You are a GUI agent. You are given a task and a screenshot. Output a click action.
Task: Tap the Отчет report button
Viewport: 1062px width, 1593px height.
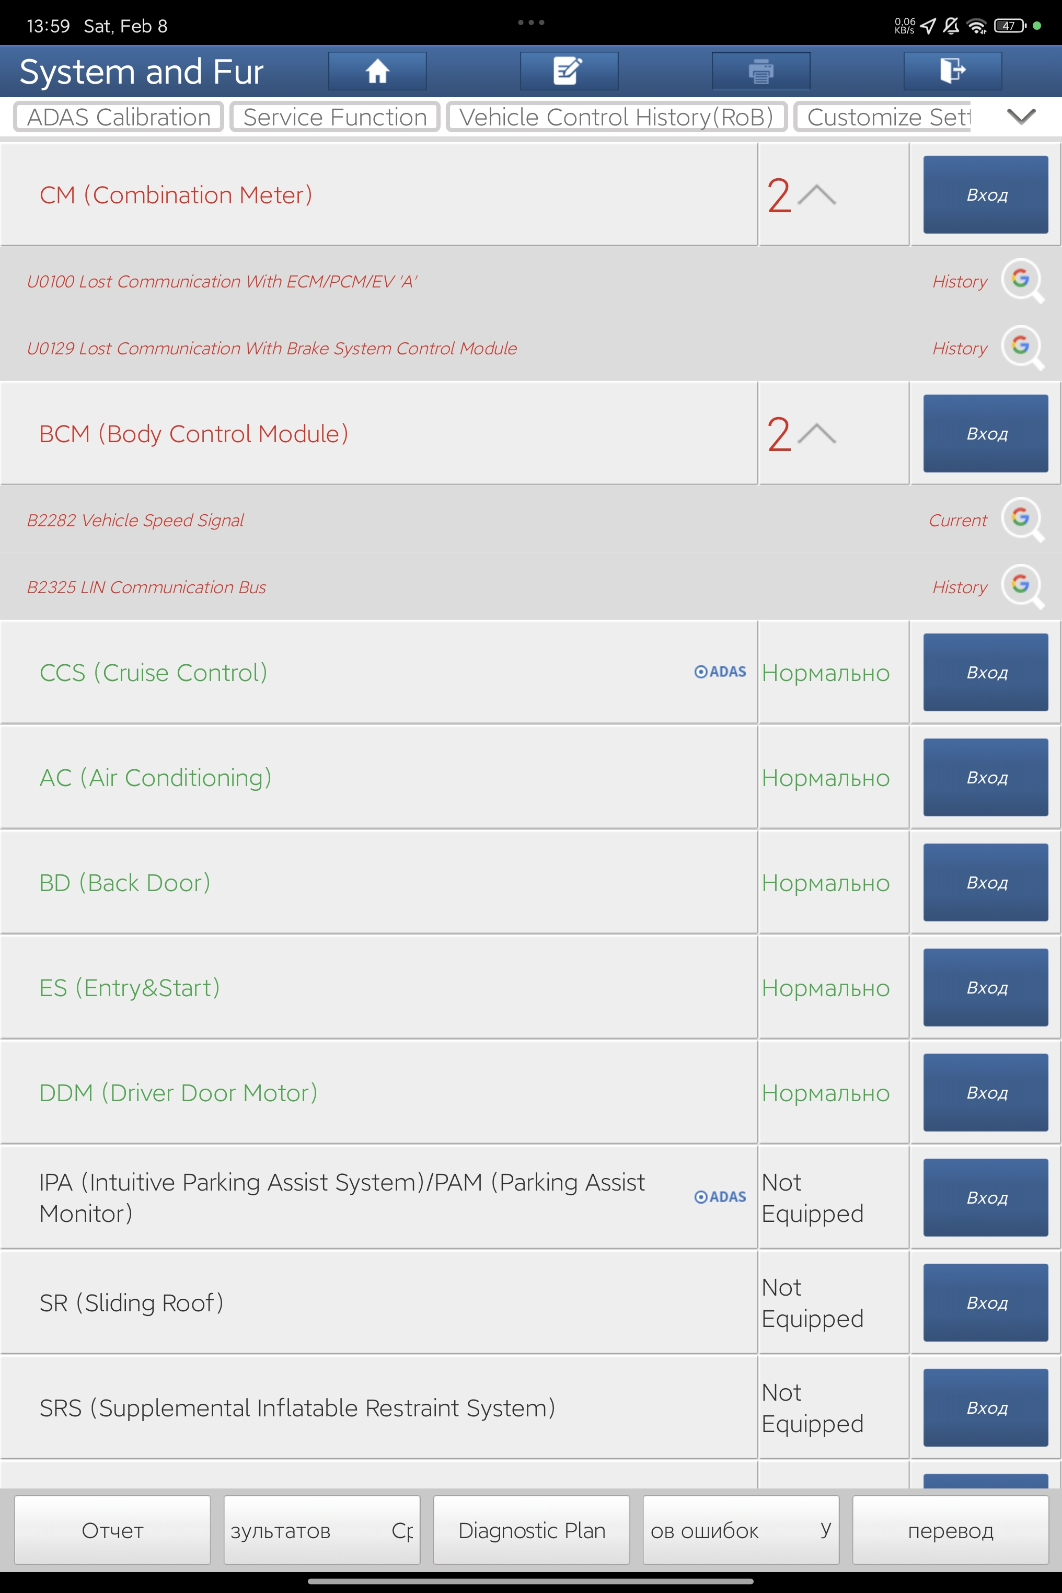[112, 1530]
